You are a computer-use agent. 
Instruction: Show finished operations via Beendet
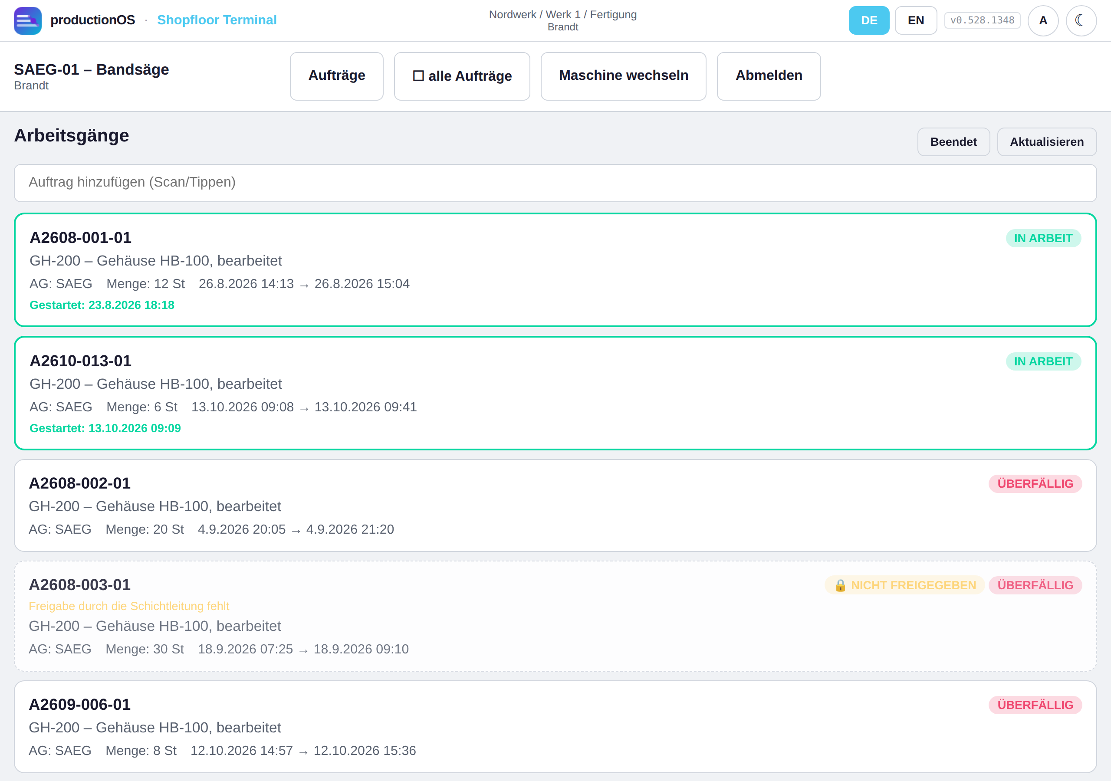click(953, 142)
